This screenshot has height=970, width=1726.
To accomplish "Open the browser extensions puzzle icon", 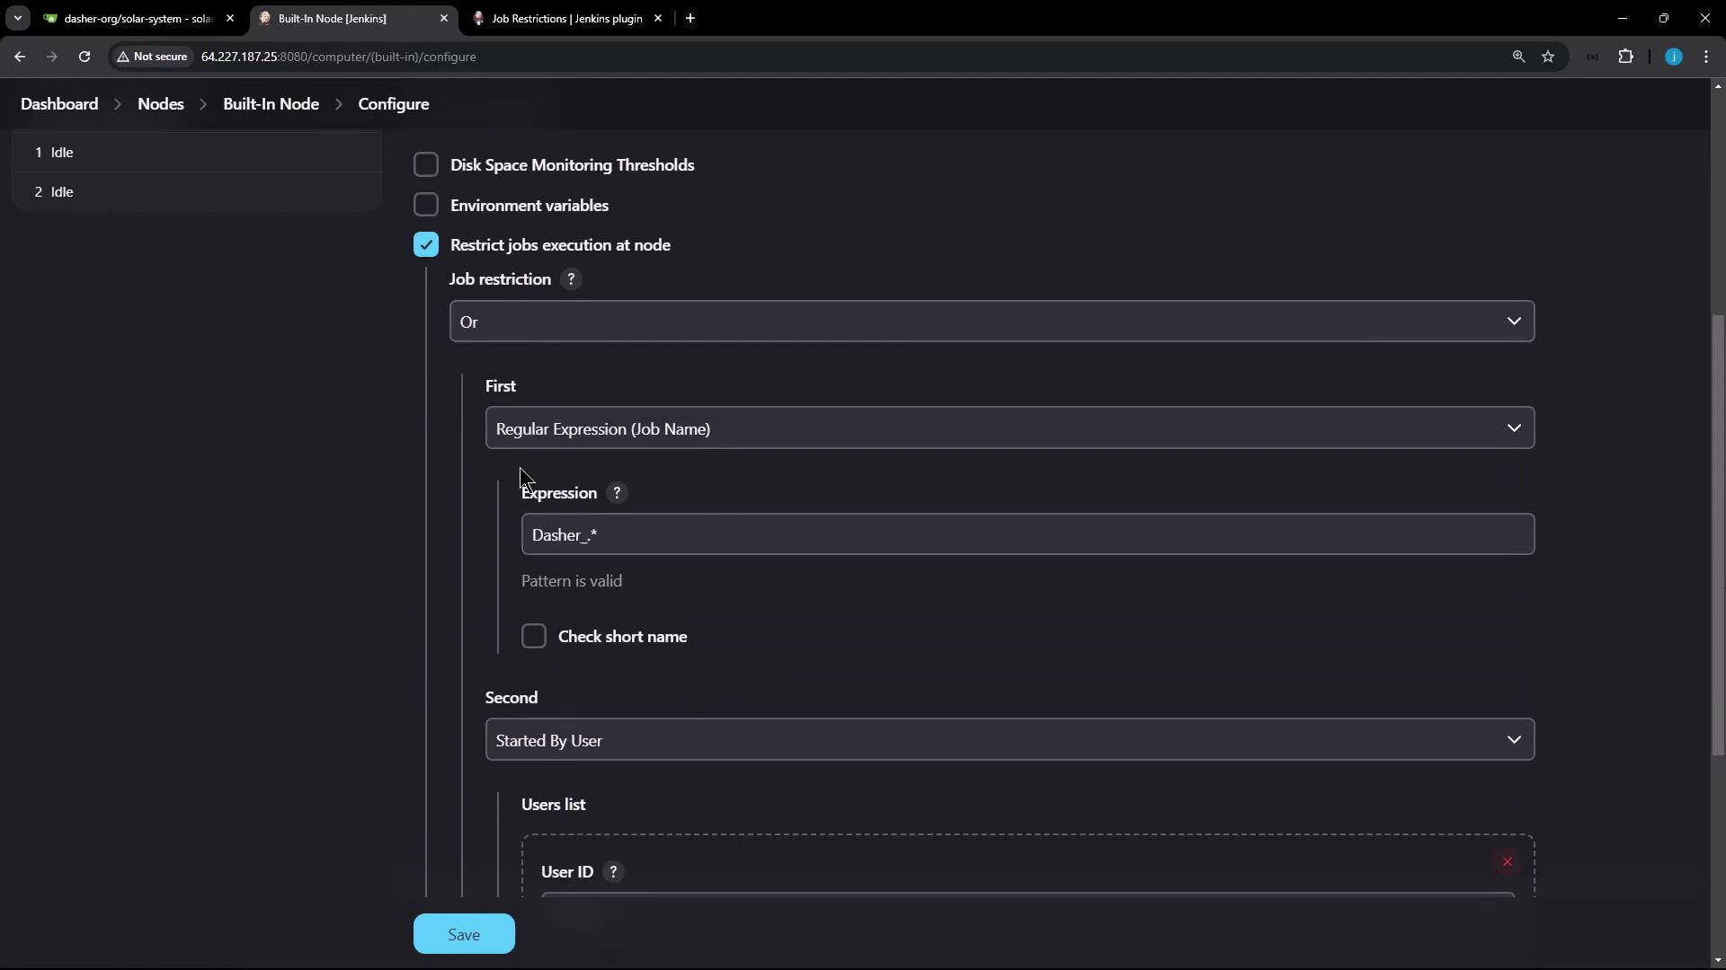I will coord(1625,57).
